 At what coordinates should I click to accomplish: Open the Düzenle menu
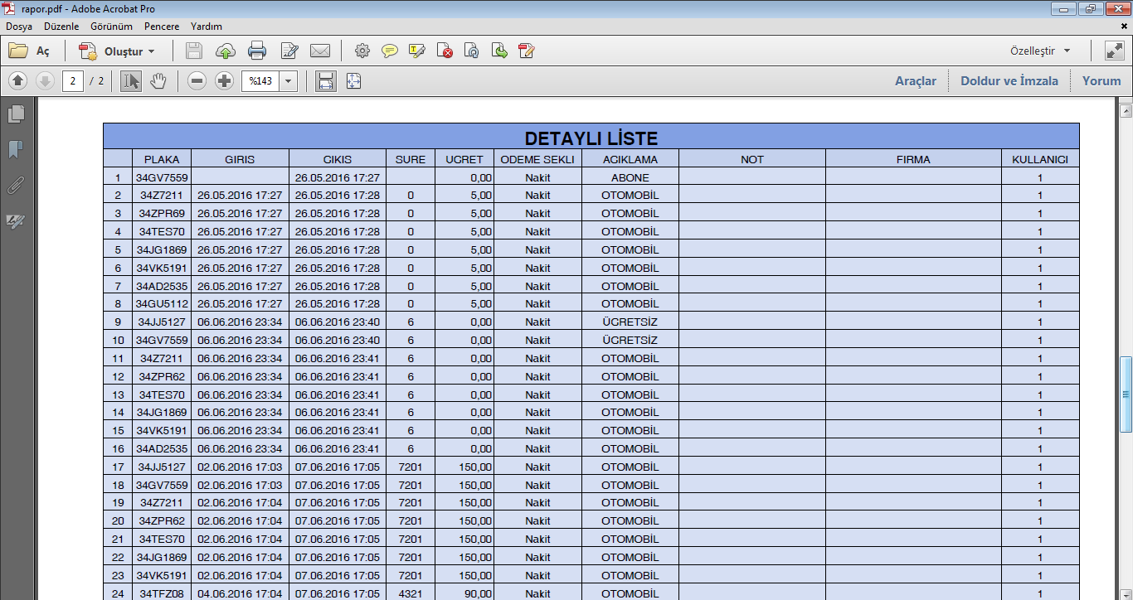point(61,27)
